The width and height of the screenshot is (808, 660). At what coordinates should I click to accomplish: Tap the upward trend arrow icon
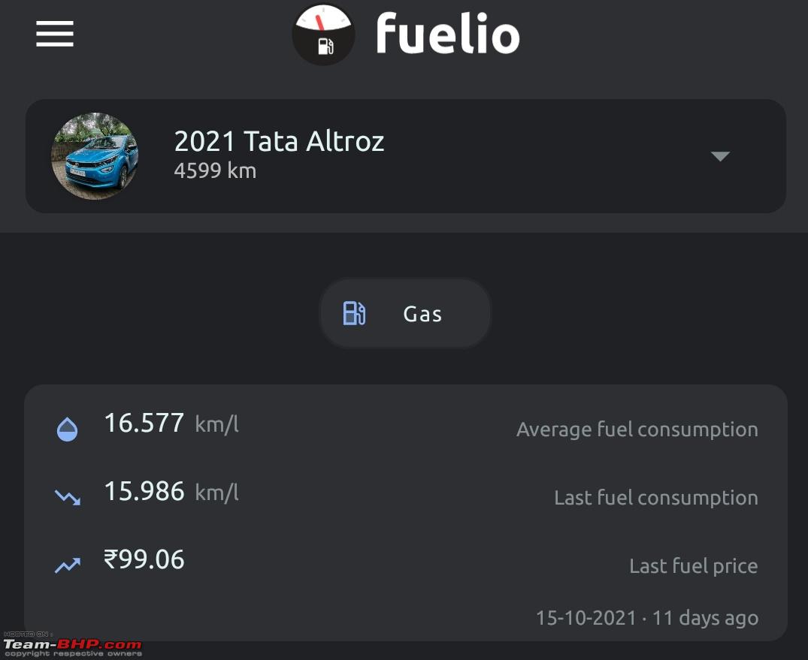click(x=68, y=565)
